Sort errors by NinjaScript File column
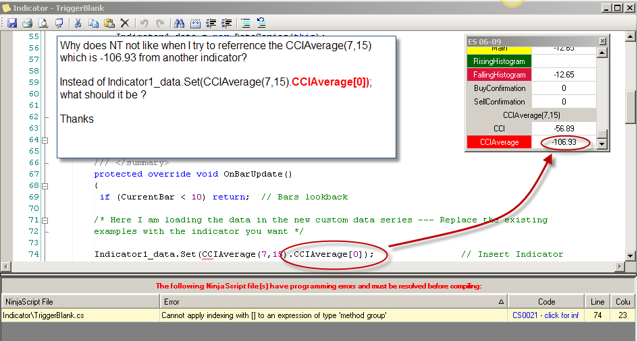Viewport: 638px width, 341px height. point(80,302)
